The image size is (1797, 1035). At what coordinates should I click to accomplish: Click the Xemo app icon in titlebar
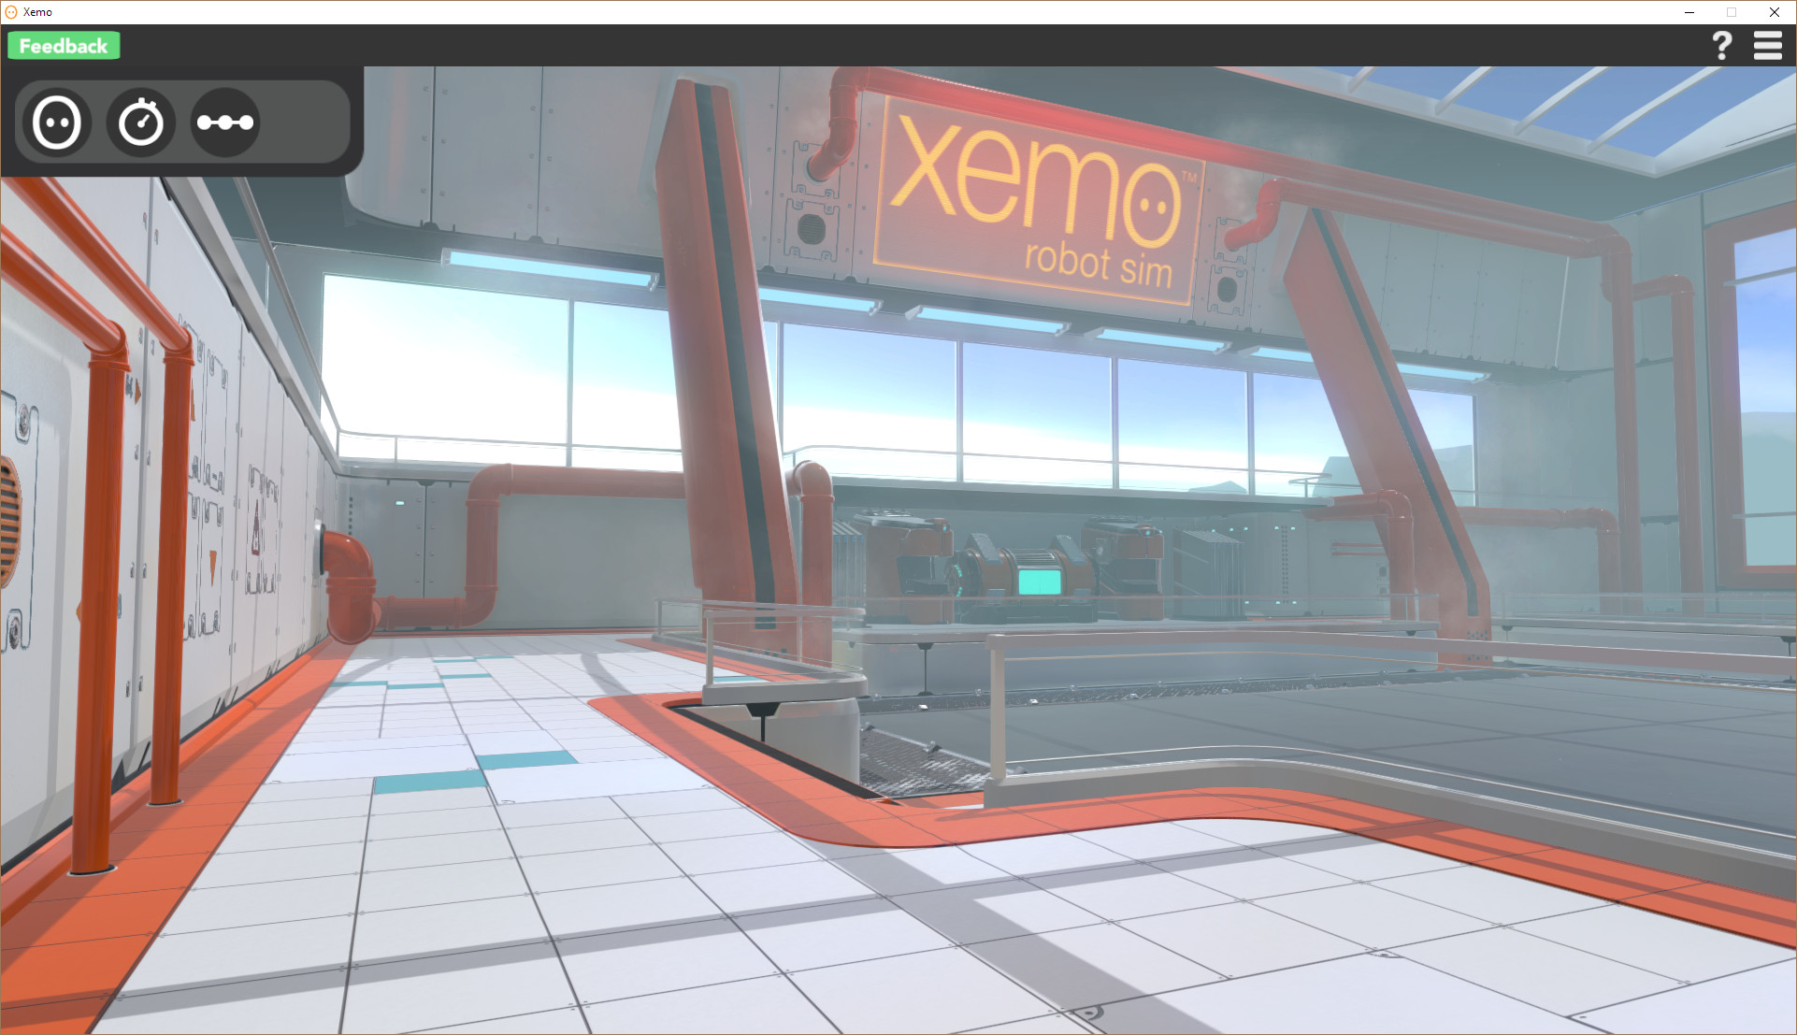[x=10, y=11]
